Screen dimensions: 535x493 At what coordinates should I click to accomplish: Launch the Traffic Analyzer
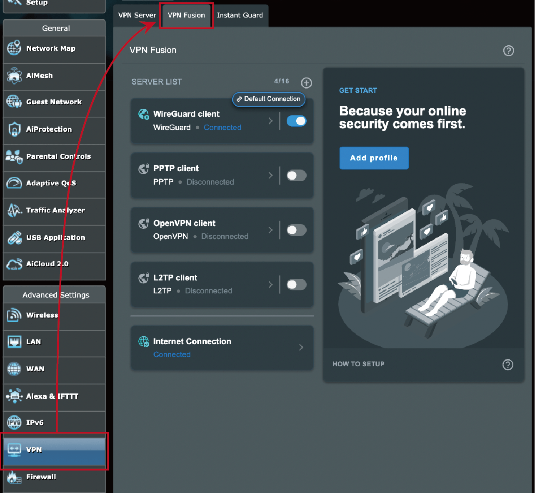[55, 210]
